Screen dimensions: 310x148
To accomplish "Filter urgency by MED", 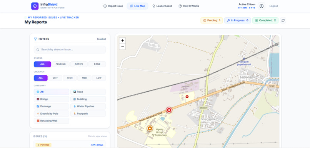I will click(x=84, y=78).
